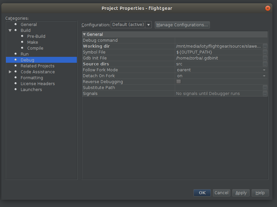Select the Related Projects category
Viewport: 277px width, 207px height.
tap(37, 66)
